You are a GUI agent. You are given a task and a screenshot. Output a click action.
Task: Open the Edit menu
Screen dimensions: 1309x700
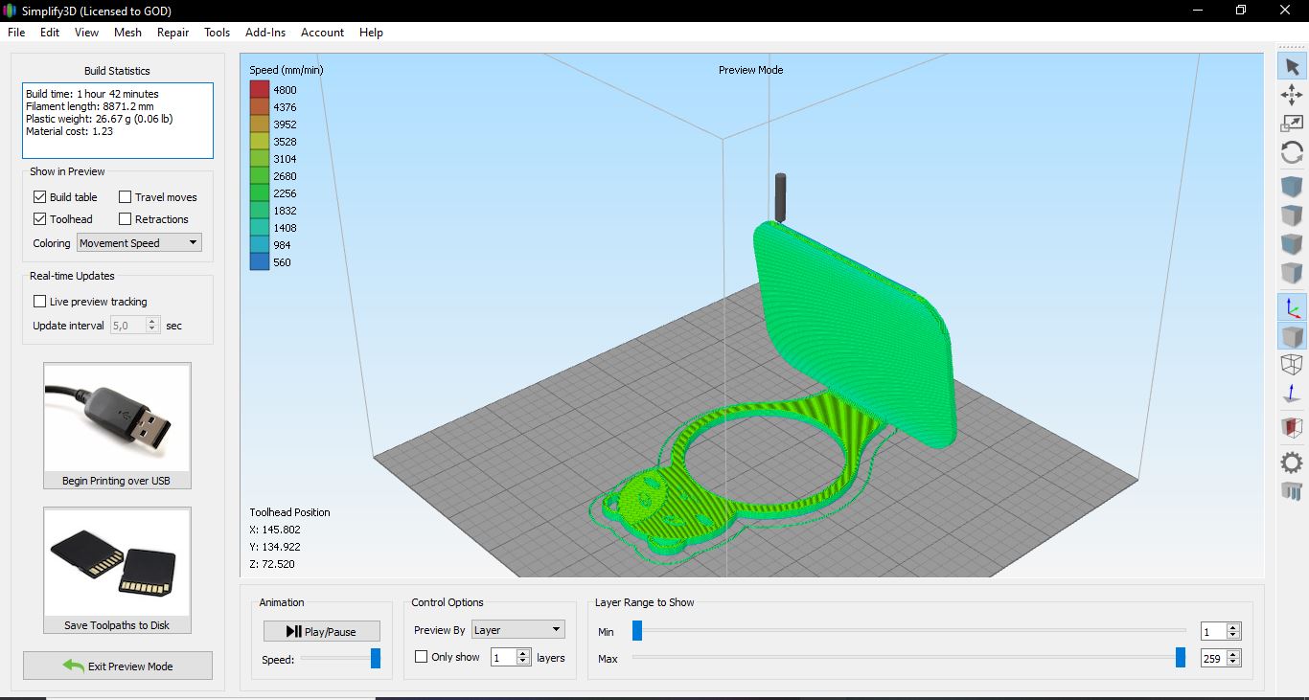click(x=50, y=32)
